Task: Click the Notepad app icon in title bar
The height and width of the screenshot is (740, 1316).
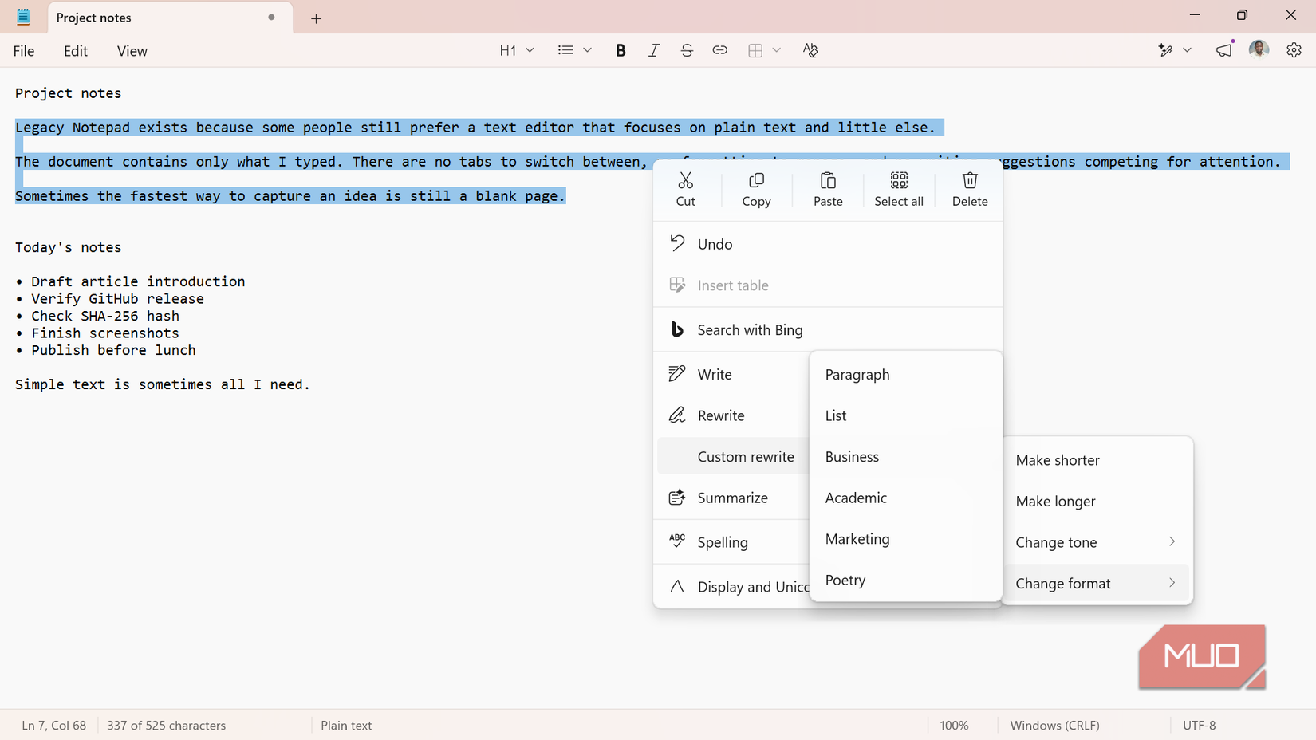Action: (23, 17)
